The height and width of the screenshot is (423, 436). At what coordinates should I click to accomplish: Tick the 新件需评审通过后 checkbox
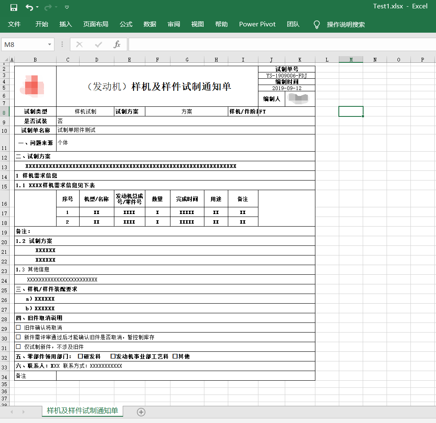point(18,337)
